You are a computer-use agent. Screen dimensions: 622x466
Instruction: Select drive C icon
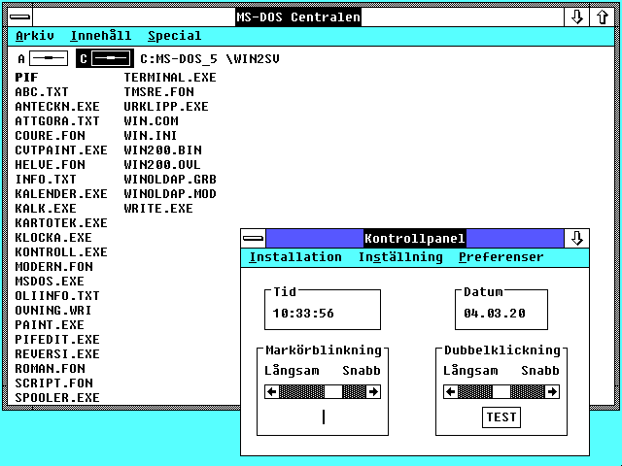click(x=105, y=59)
